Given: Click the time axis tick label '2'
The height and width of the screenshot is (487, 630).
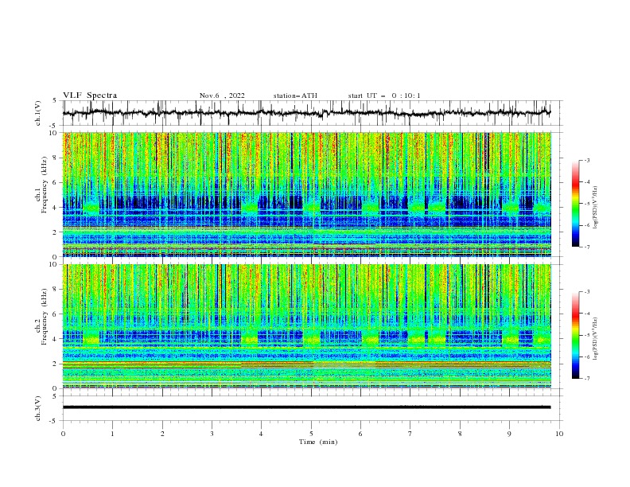Looking at the screenshot, I should 162,434.
